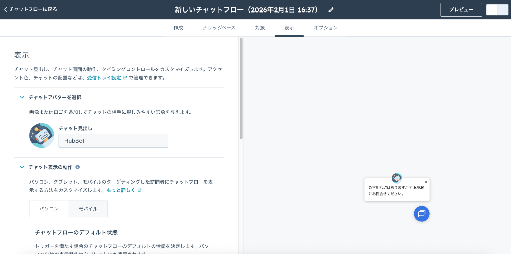The height and width of the screenshot is (254, 511).
Task: Click the チャット見出し text field
Action: 113,141
